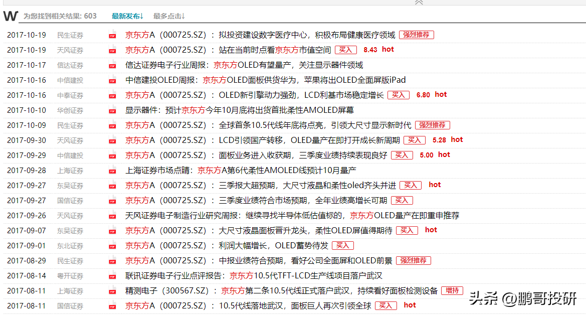Viewport: 586px width, 315px height.
Task: Open PDF icon for 中报业绩符合预期 report
Action: [112, 261]
